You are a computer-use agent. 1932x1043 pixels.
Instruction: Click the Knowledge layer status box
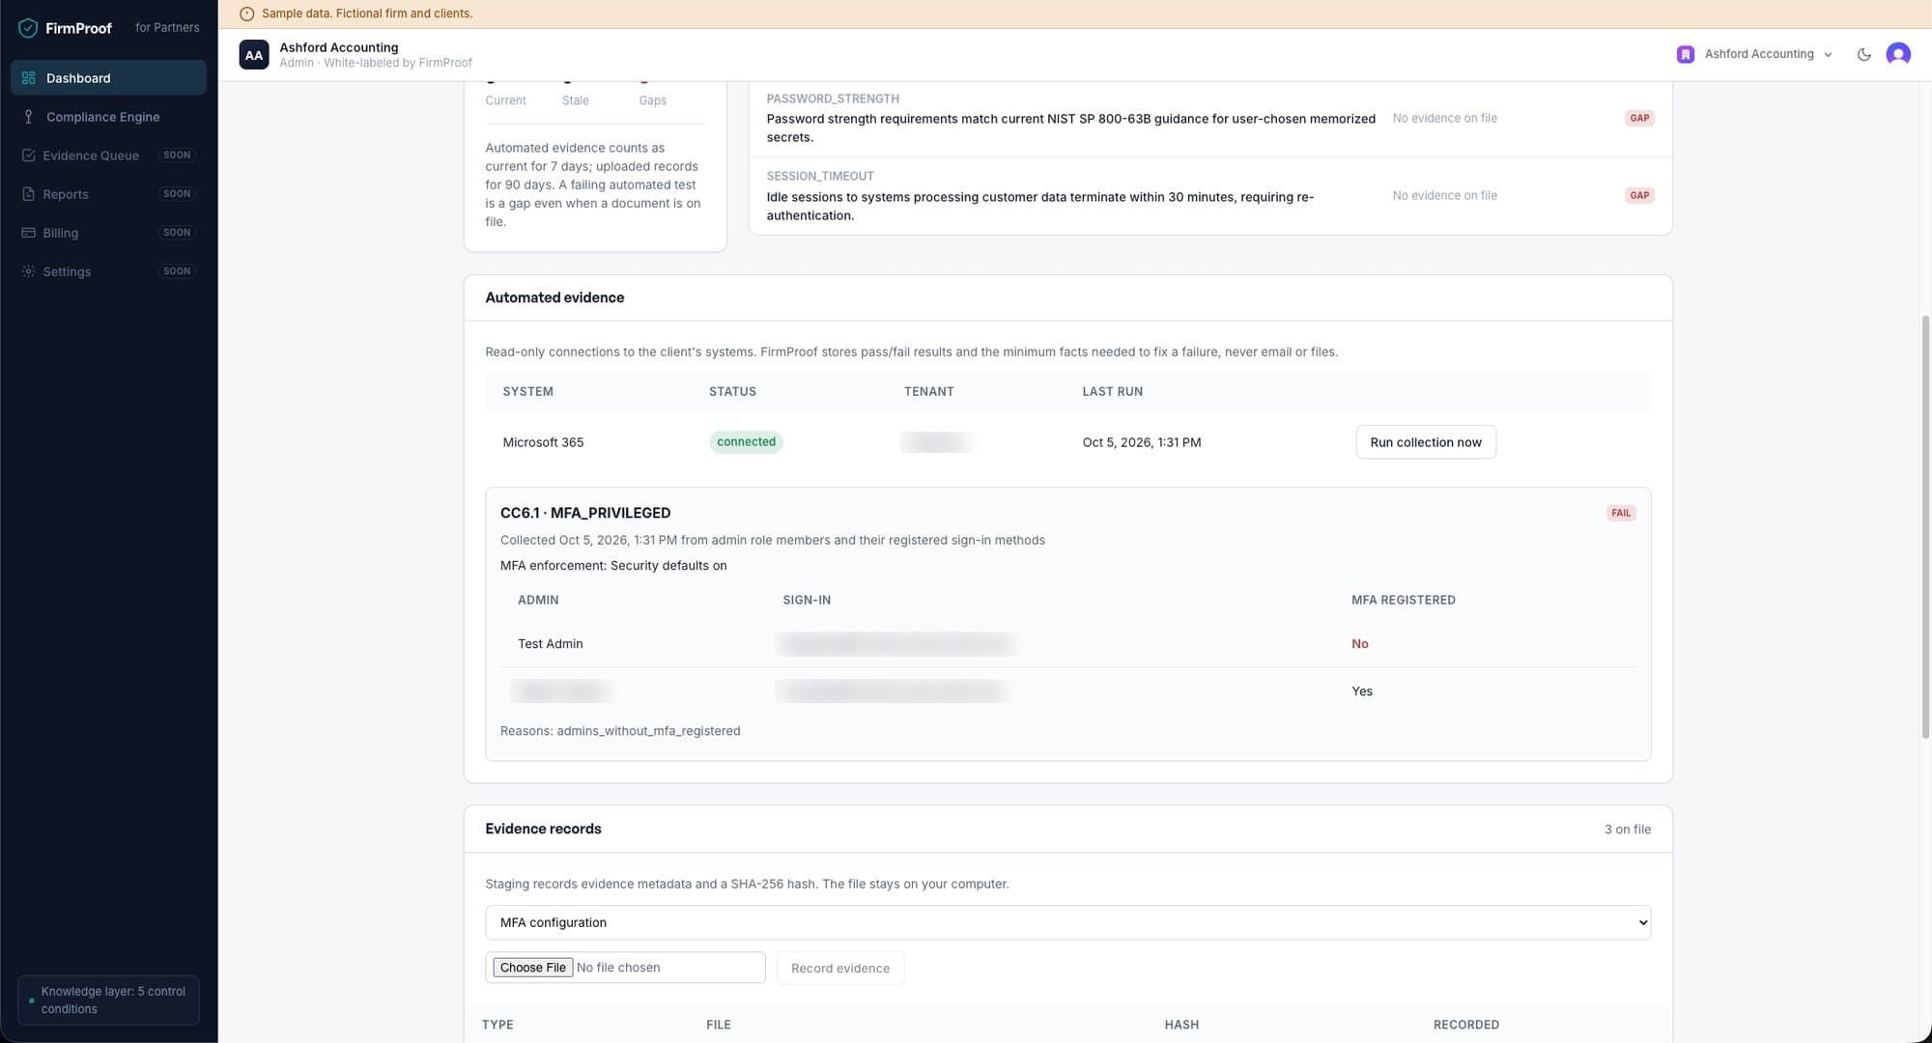tap(108, 1001)
